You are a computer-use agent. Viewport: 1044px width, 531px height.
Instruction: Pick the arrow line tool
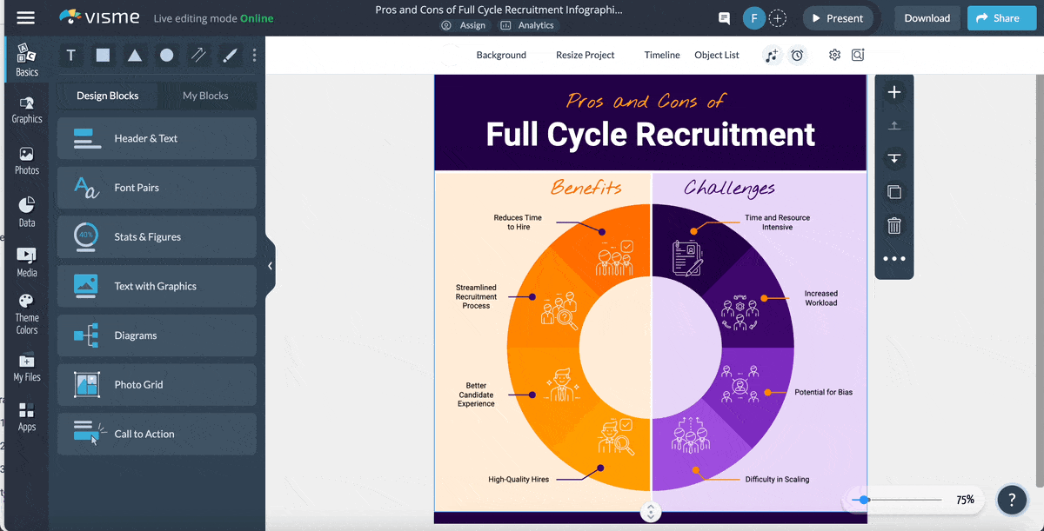pos(198,56)
